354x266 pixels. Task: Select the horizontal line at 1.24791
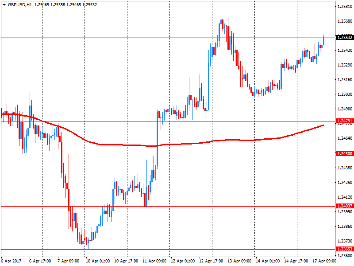168,121
